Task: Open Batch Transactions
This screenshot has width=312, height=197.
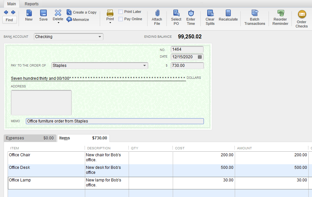Action: (x=255, y=13)
